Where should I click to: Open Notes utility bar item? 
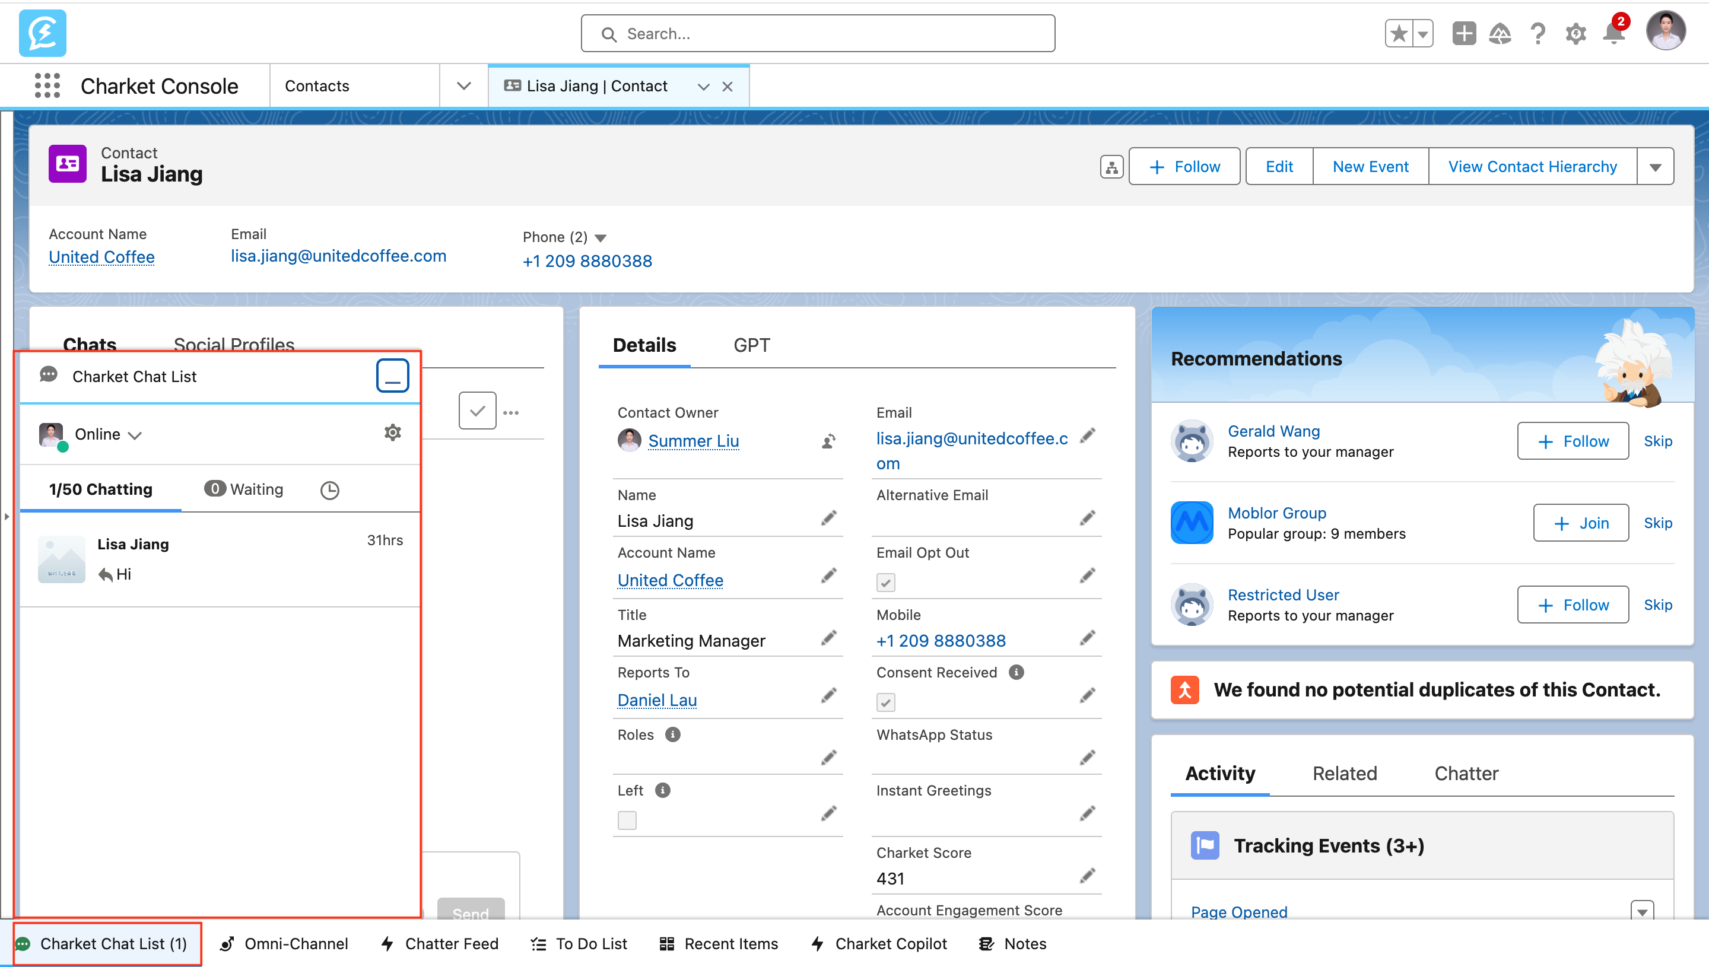click(x=1014, y=944)
